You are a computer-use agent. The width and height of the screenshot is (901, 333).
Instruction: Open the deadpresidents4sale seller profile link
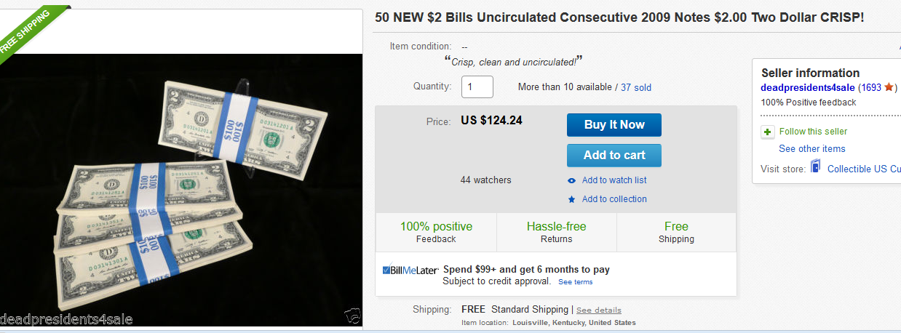pyautogui.click(x=808, y=87)
